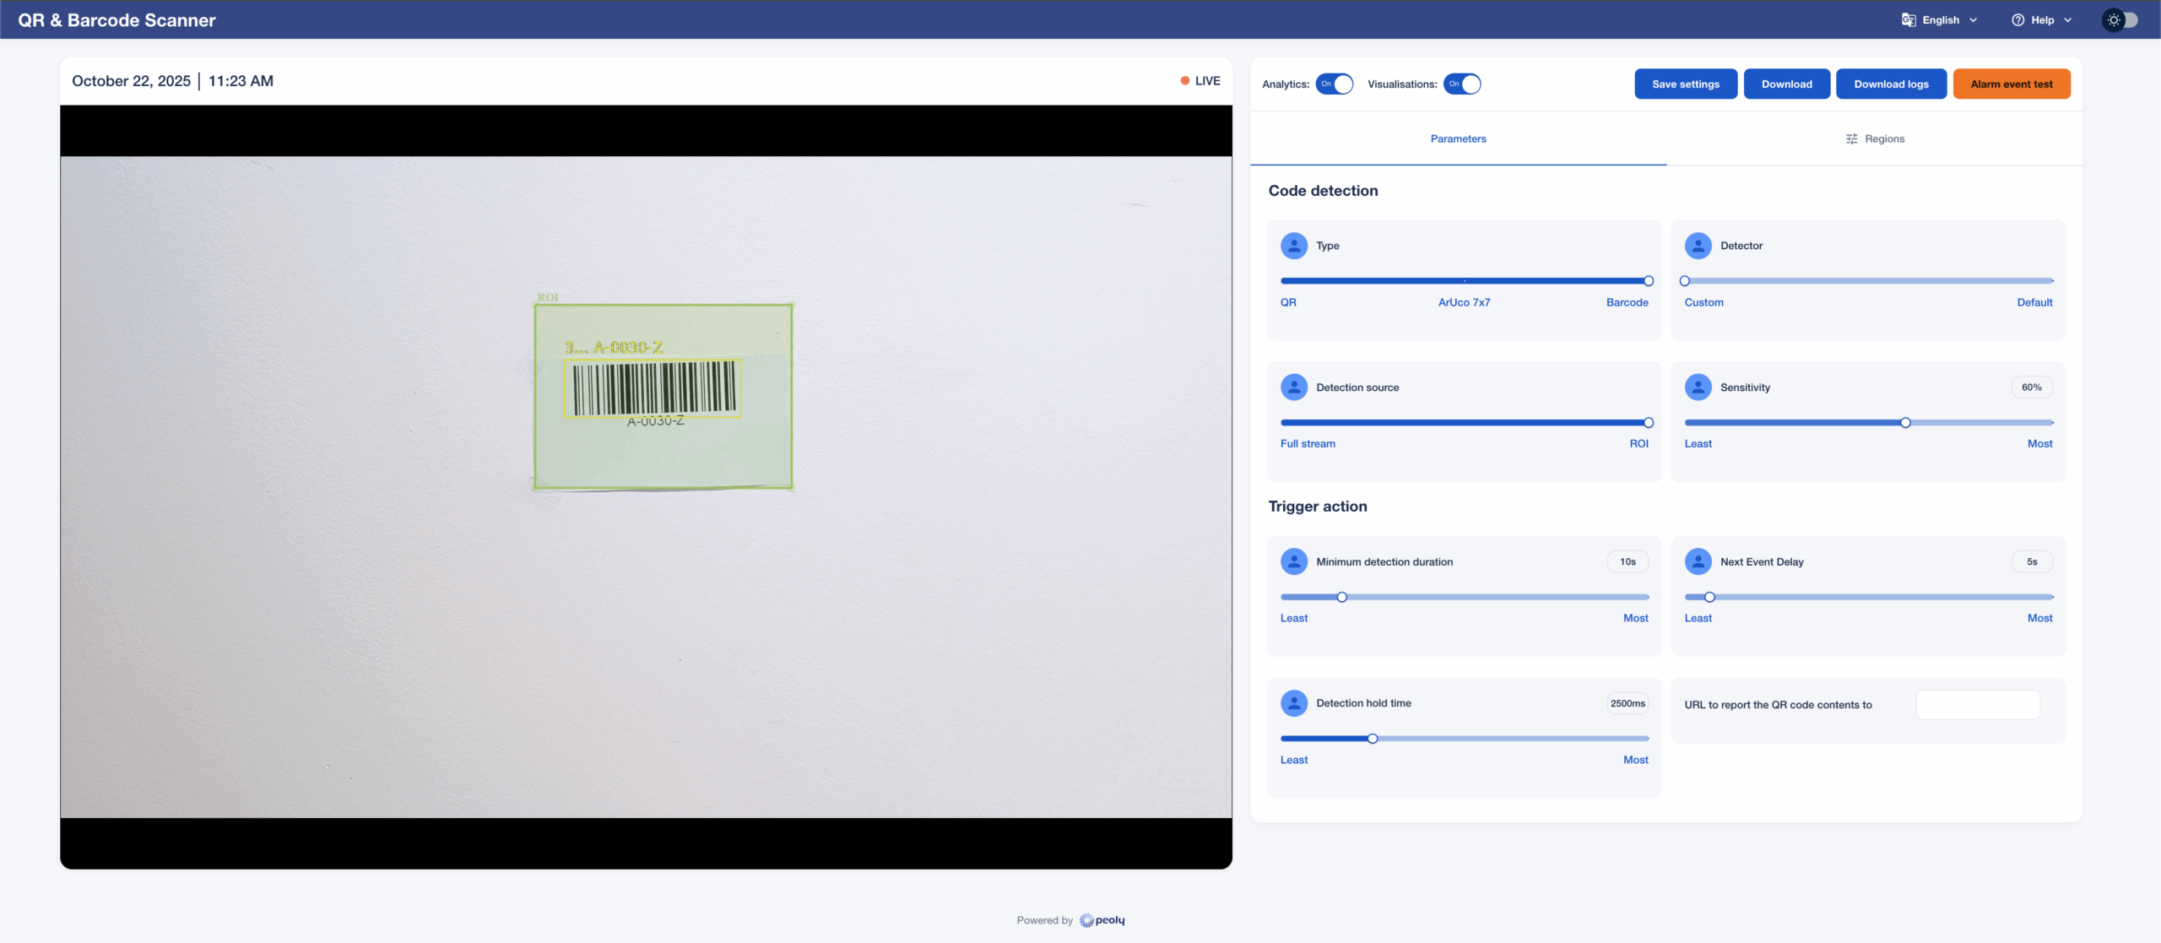Turn off the Analytics switch
Viewport: 2161px width, 943px height.
[1334, 84]
